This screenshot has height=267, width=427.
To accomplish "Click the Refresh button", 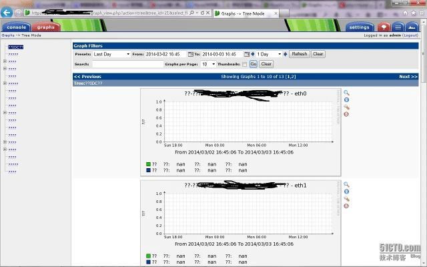I will (x=300, y=54).
